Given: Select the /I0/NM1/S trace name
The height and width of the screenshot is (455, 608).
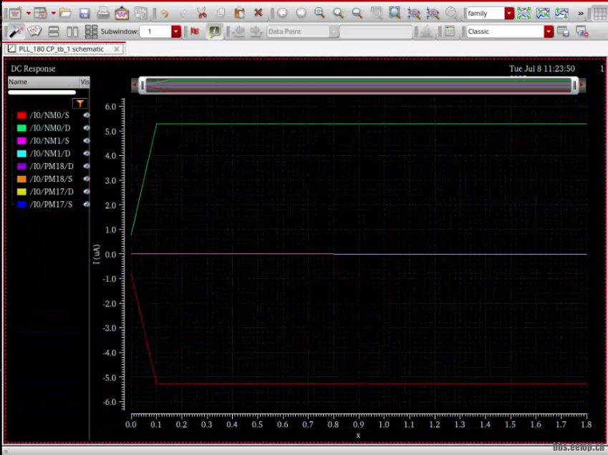Looking at the screenshot, I should [49, 140].
